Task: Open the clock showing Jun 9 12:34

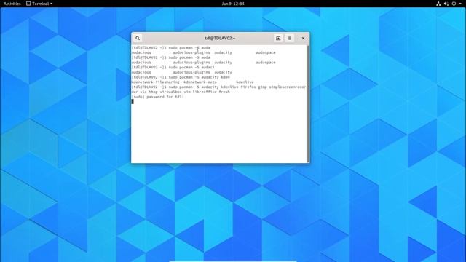Action: click(233, 4)
